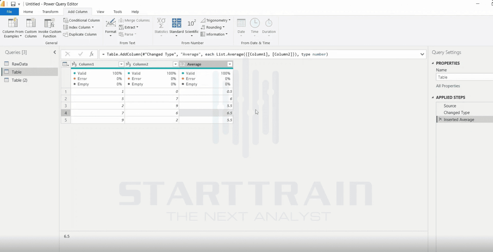Screen dimensions: 493x252
Task: Open Column1 filter dropdown
Action: coord(121,64)
